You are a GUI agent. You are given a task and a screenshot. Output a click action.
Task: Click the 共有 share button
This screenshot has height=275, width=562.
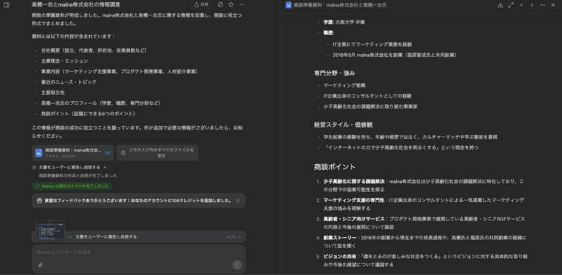(x=202, y=4)
